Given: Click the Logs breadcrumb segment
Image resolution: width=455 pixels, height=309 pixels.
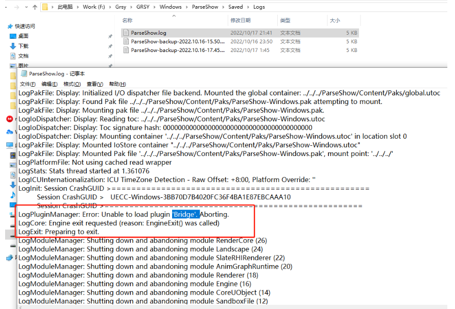Looking at the screenshot, I should click(x=259, y=7).
